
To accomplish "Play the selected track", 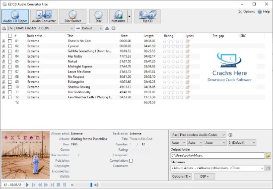I will [27, 185].
